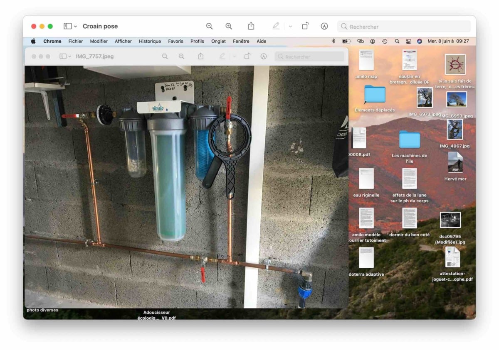Select the 00008.pdf desktop file
Viewport: 499px width, 350px height.
coord(358,138)
